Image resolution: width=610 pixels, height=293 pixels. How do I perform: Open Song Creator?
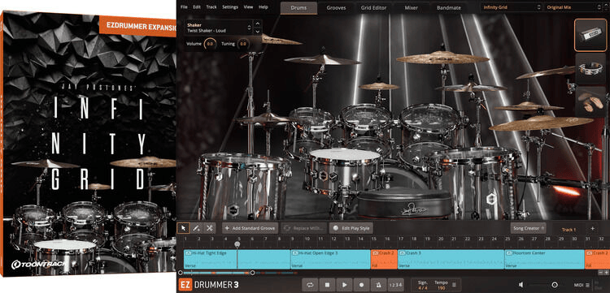coord(528,228)
